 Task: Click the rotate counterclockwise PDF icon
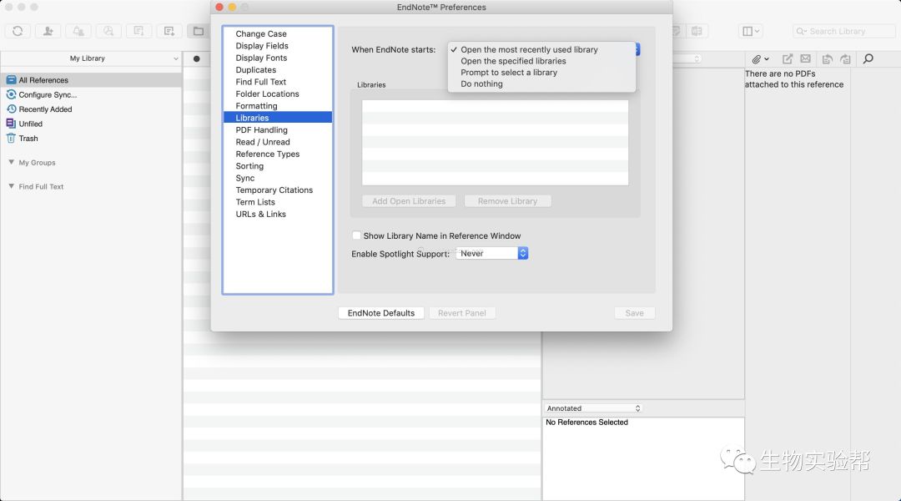(827, 58)
